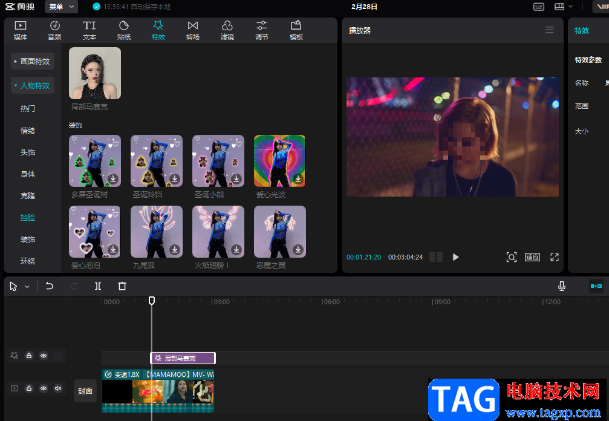Open the player panel hamburger menu
609x421 pixels.
click(x=550, y=30)
